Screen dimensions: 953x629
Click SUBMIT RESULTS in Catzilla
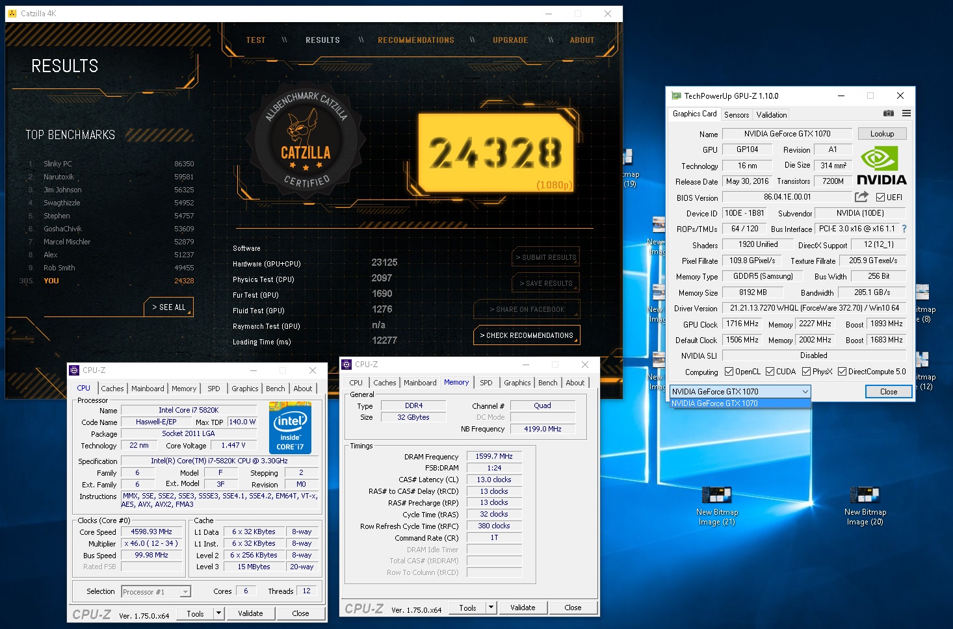coord(545,257)
